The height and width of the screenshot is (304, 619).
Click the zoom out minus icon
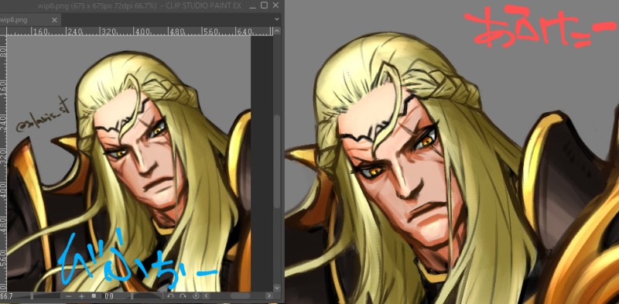coord(68,296)
